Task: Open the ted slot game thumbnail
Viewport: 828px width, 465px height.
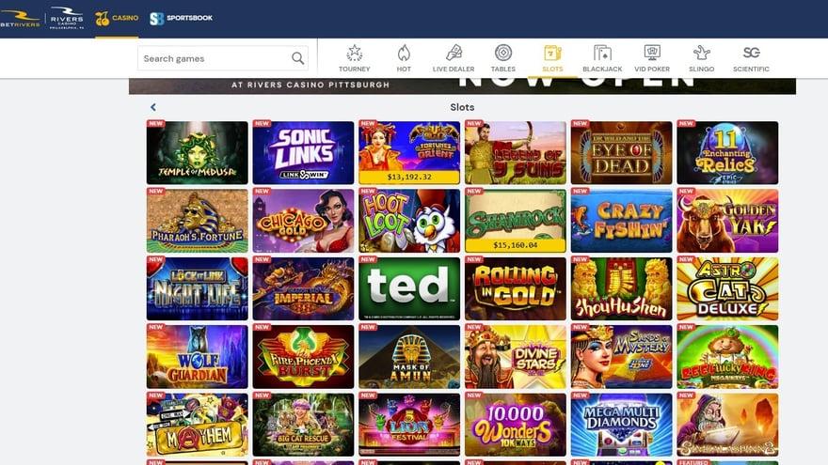Action: (409, 288)
